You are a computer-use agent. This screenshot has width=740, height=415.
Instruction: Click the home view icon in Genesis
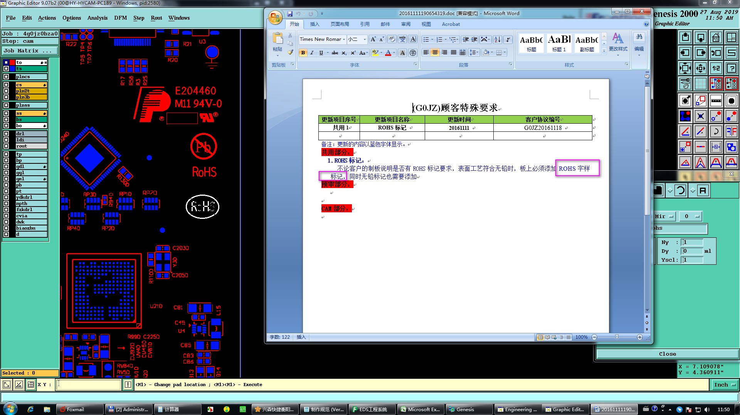(716, 37)
